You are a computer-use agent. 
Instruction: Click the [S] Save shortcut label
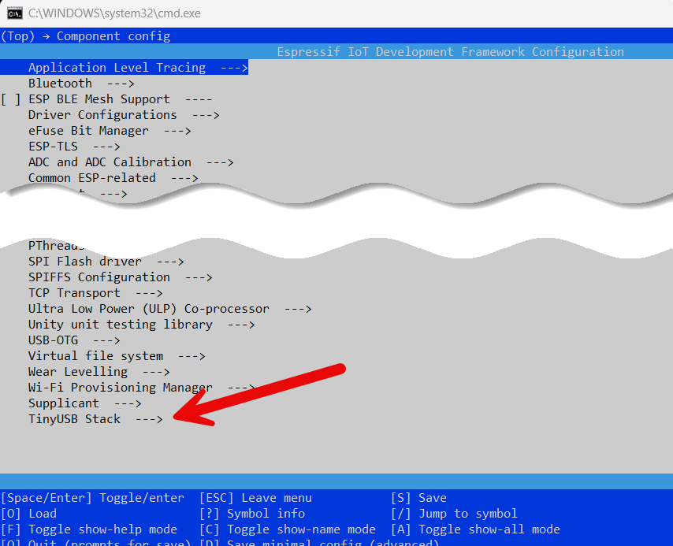[418, 498]
